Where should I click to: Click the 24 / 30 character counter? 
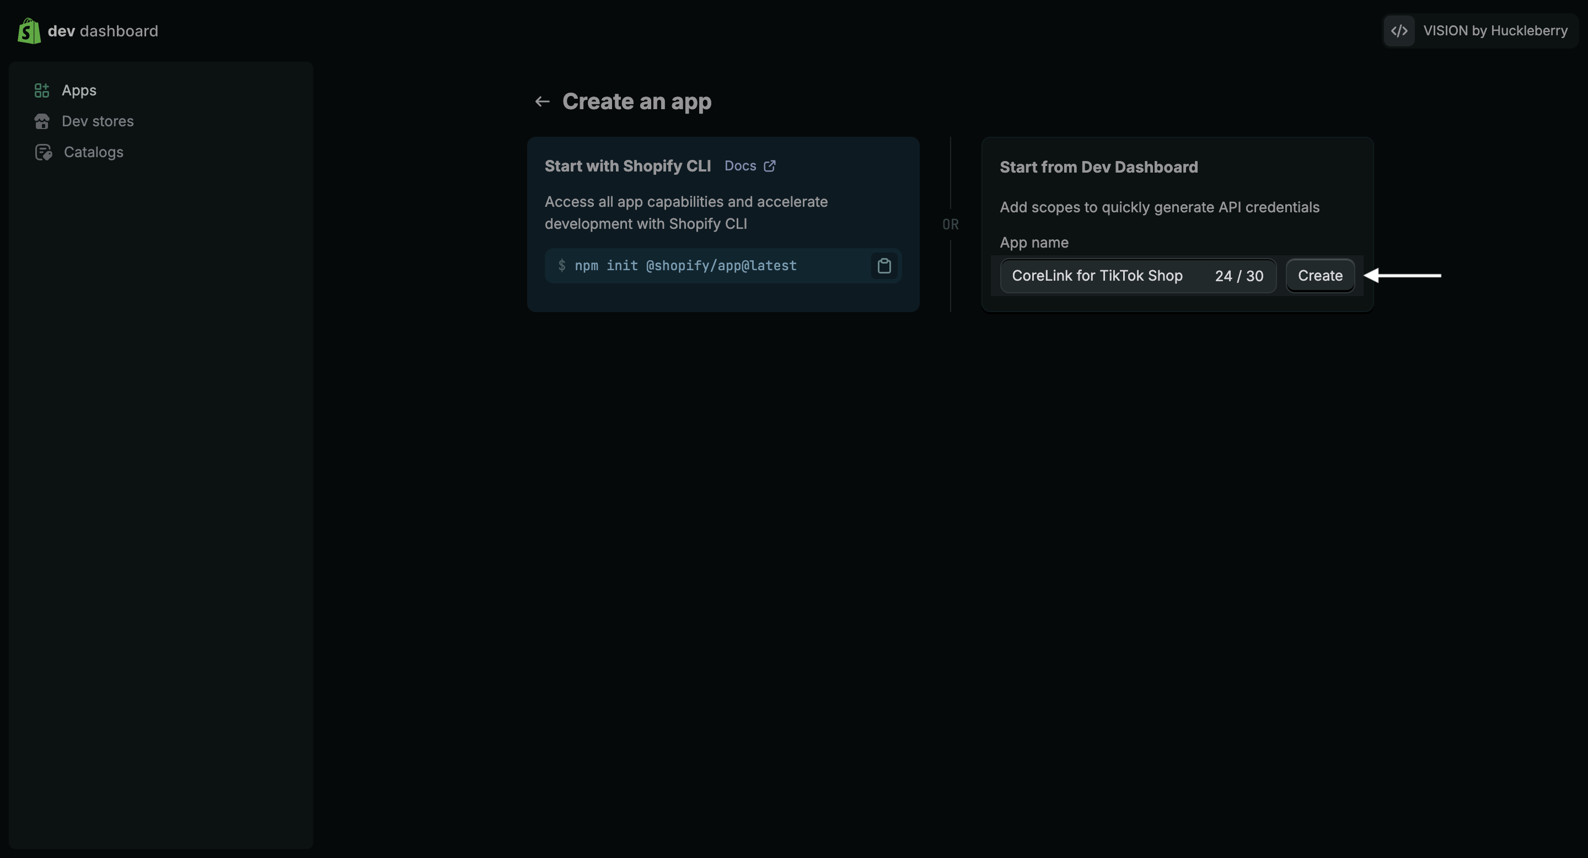coord(1239,276)
